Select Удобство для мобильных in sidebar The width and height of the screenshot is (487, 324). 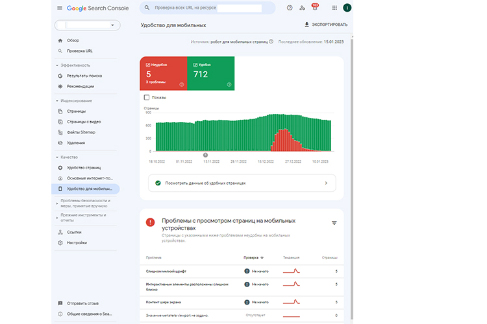[86, 189]
